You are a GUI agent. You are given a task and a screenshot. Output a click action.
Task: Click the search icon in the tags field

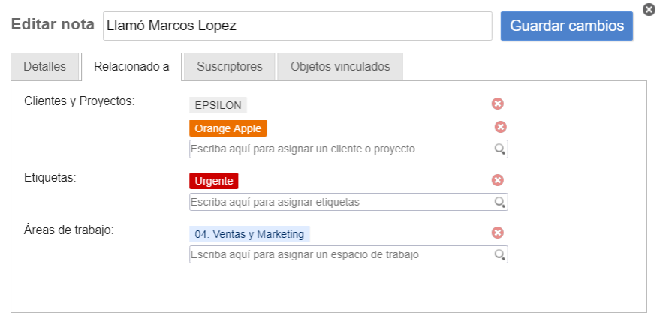point(499,202)
